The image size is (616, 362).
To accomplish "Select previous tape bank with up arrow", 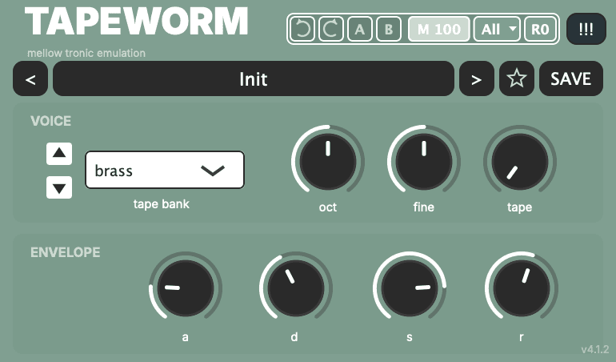I will click(x=59, y=154).
